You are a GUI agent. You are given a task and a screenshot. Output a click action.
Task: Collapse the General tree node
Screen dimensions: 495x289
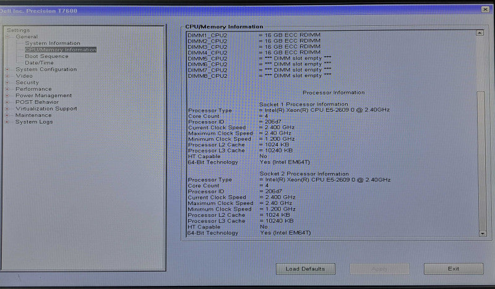click(x=7, y=37)
